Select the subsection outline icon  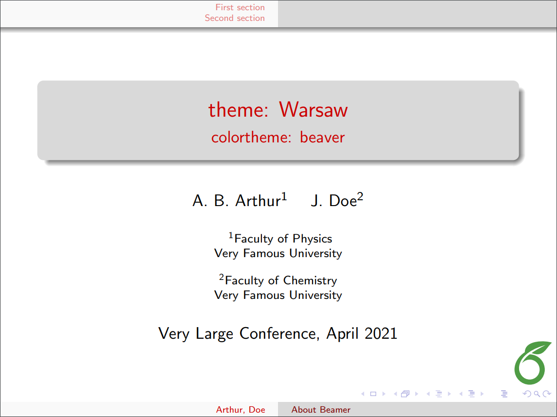pyautogui.click(x=439, y=394)
